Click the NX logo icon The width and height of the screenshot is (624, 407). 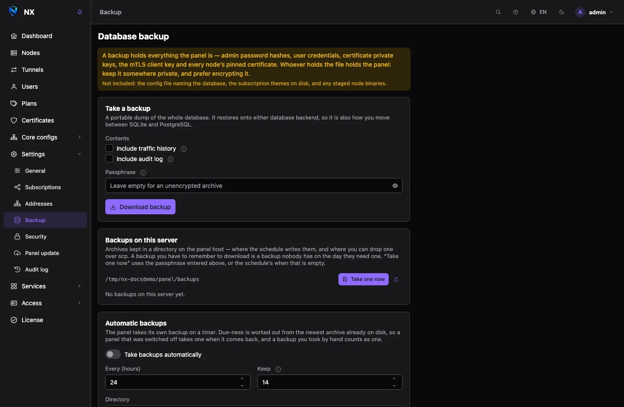(13, 12)
